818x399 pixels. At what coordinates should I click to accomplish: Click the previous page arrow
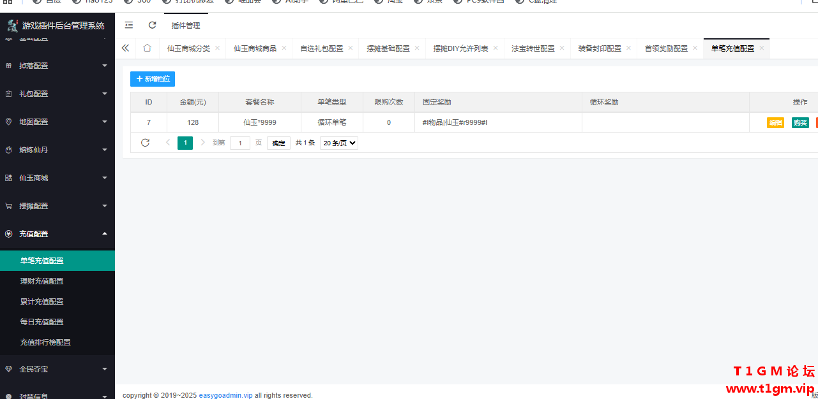pyautogui.click(x=168, y=143)
